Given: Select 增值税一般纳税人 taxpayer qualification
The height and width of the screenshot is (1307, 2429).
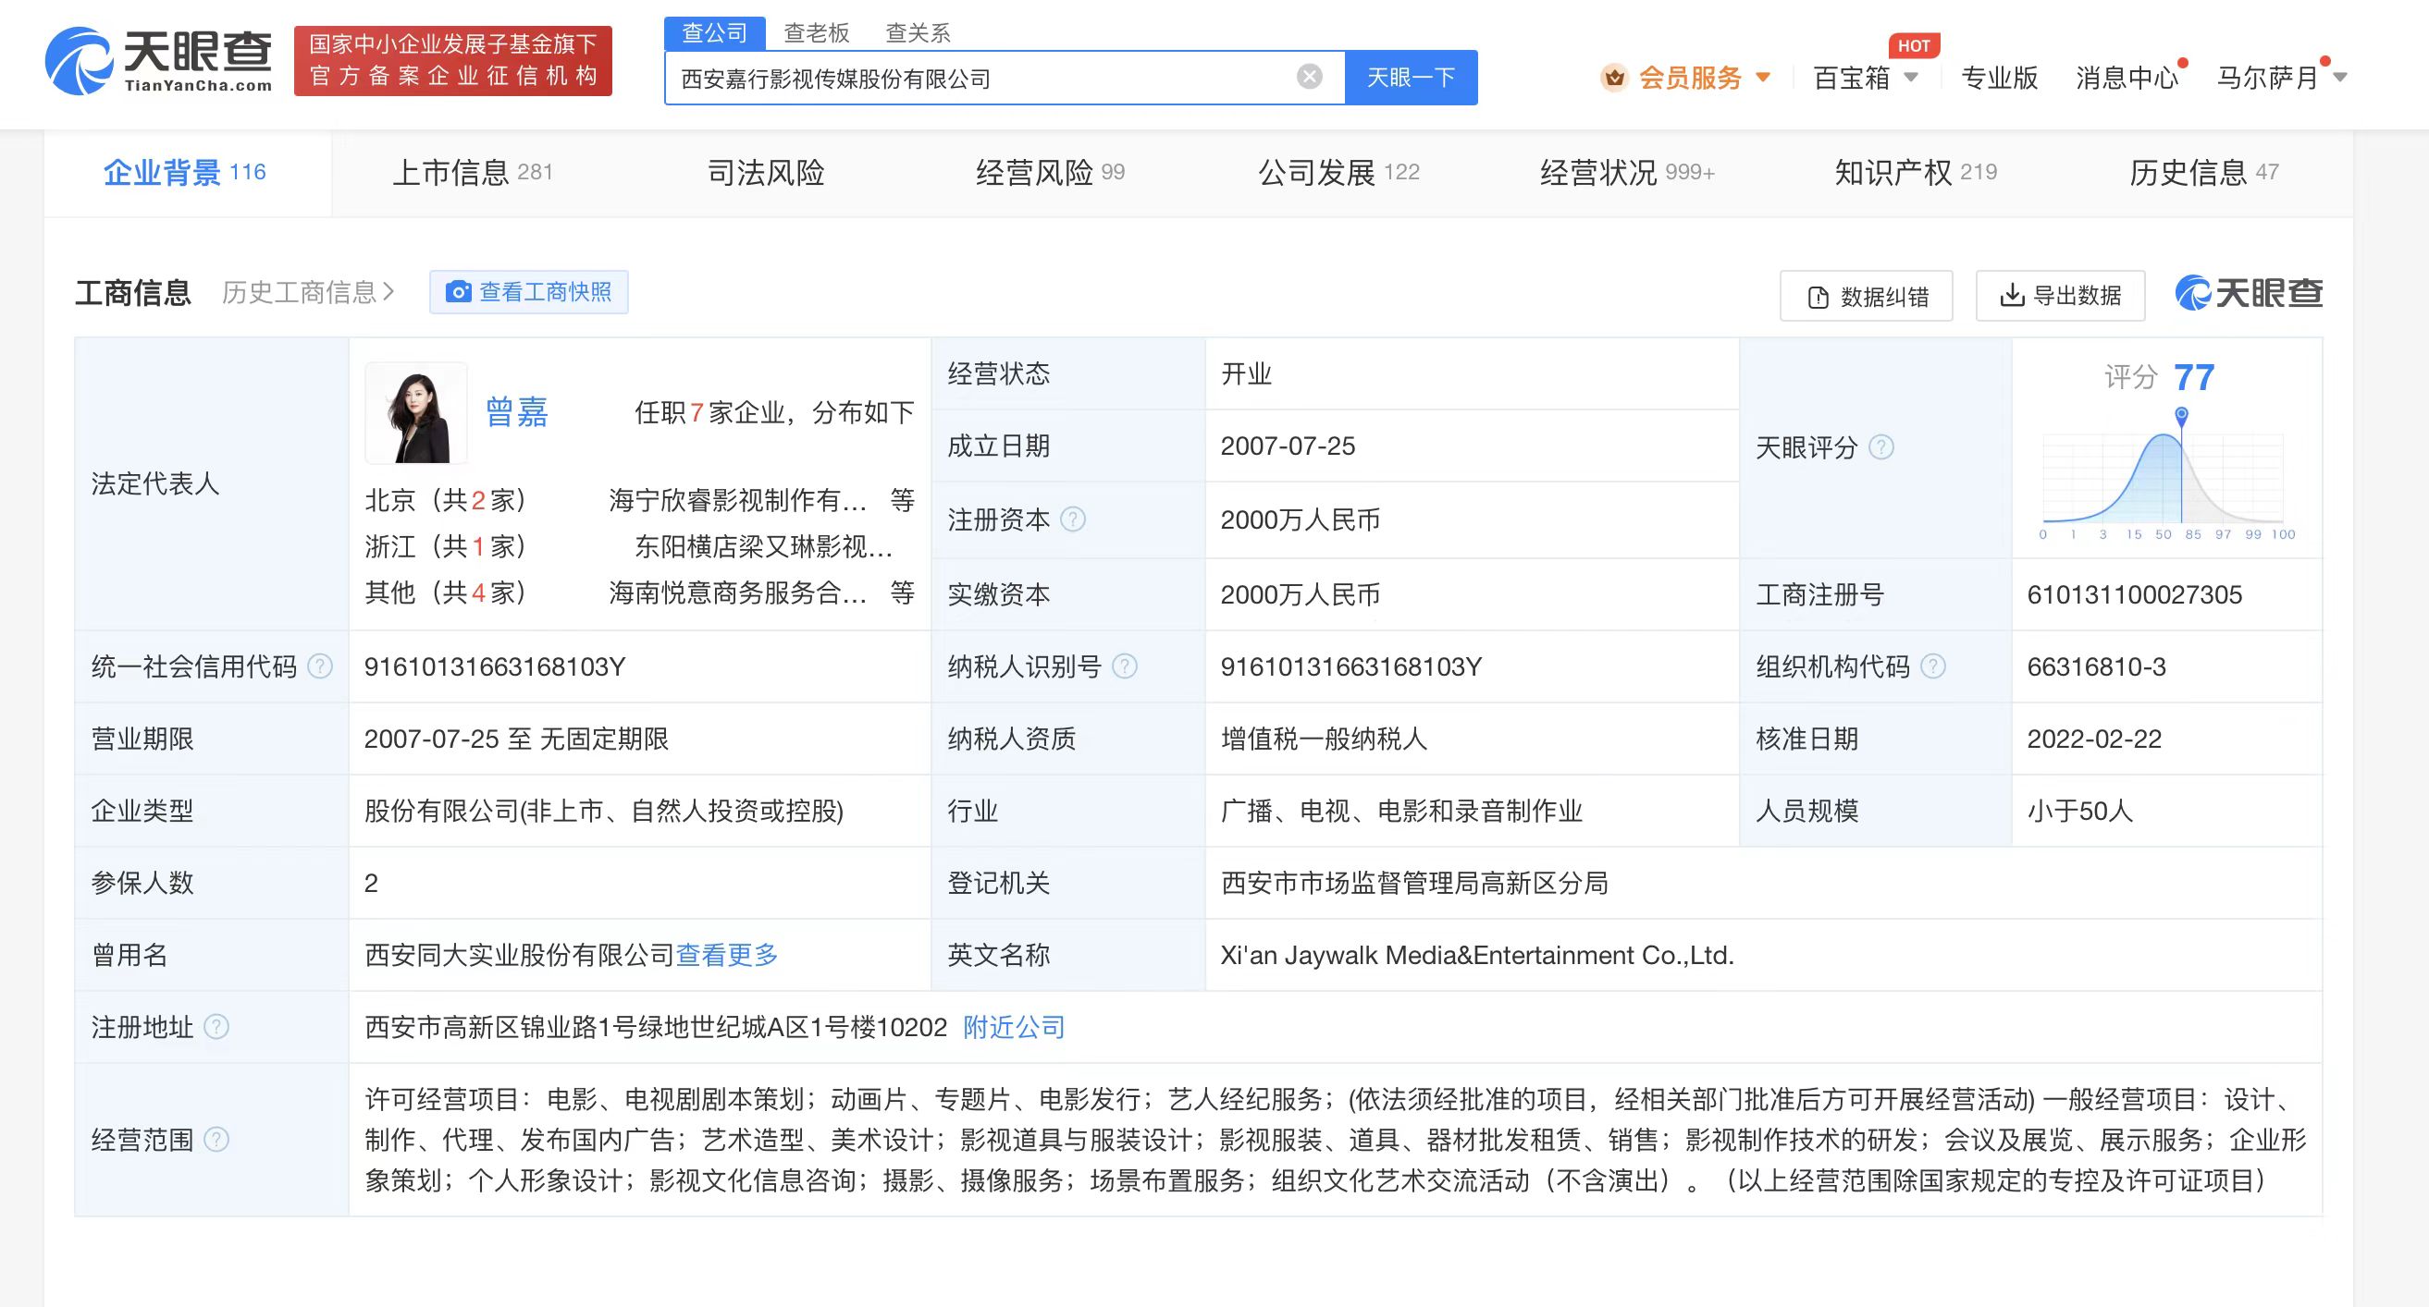Looking at the screenshot, I should (1324, 739).
